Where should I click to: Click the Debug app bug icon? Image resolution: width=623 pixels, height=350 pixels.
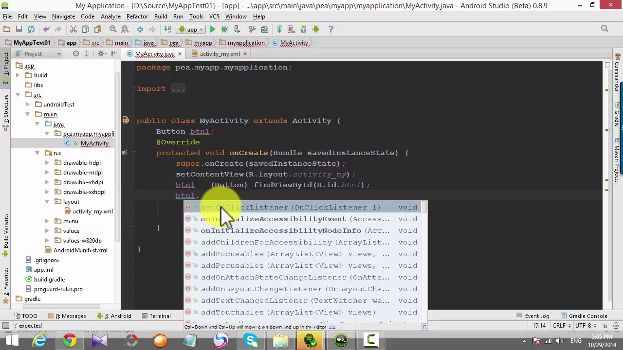(x=225, y=29)
